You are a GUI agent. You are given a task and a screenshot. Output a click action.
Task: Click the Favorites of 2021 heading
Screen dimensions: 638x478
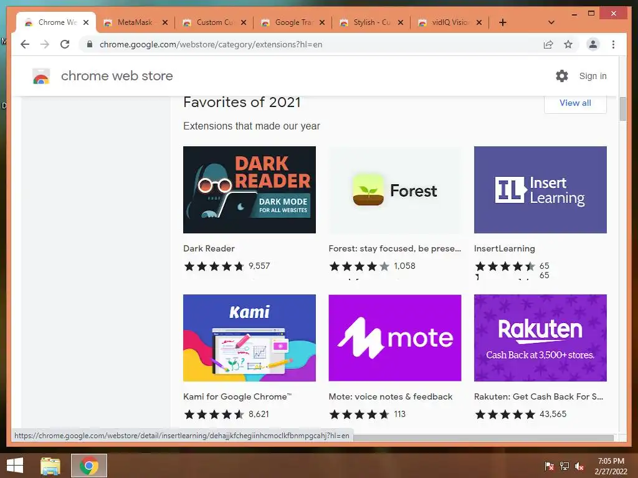click(242, 102)
